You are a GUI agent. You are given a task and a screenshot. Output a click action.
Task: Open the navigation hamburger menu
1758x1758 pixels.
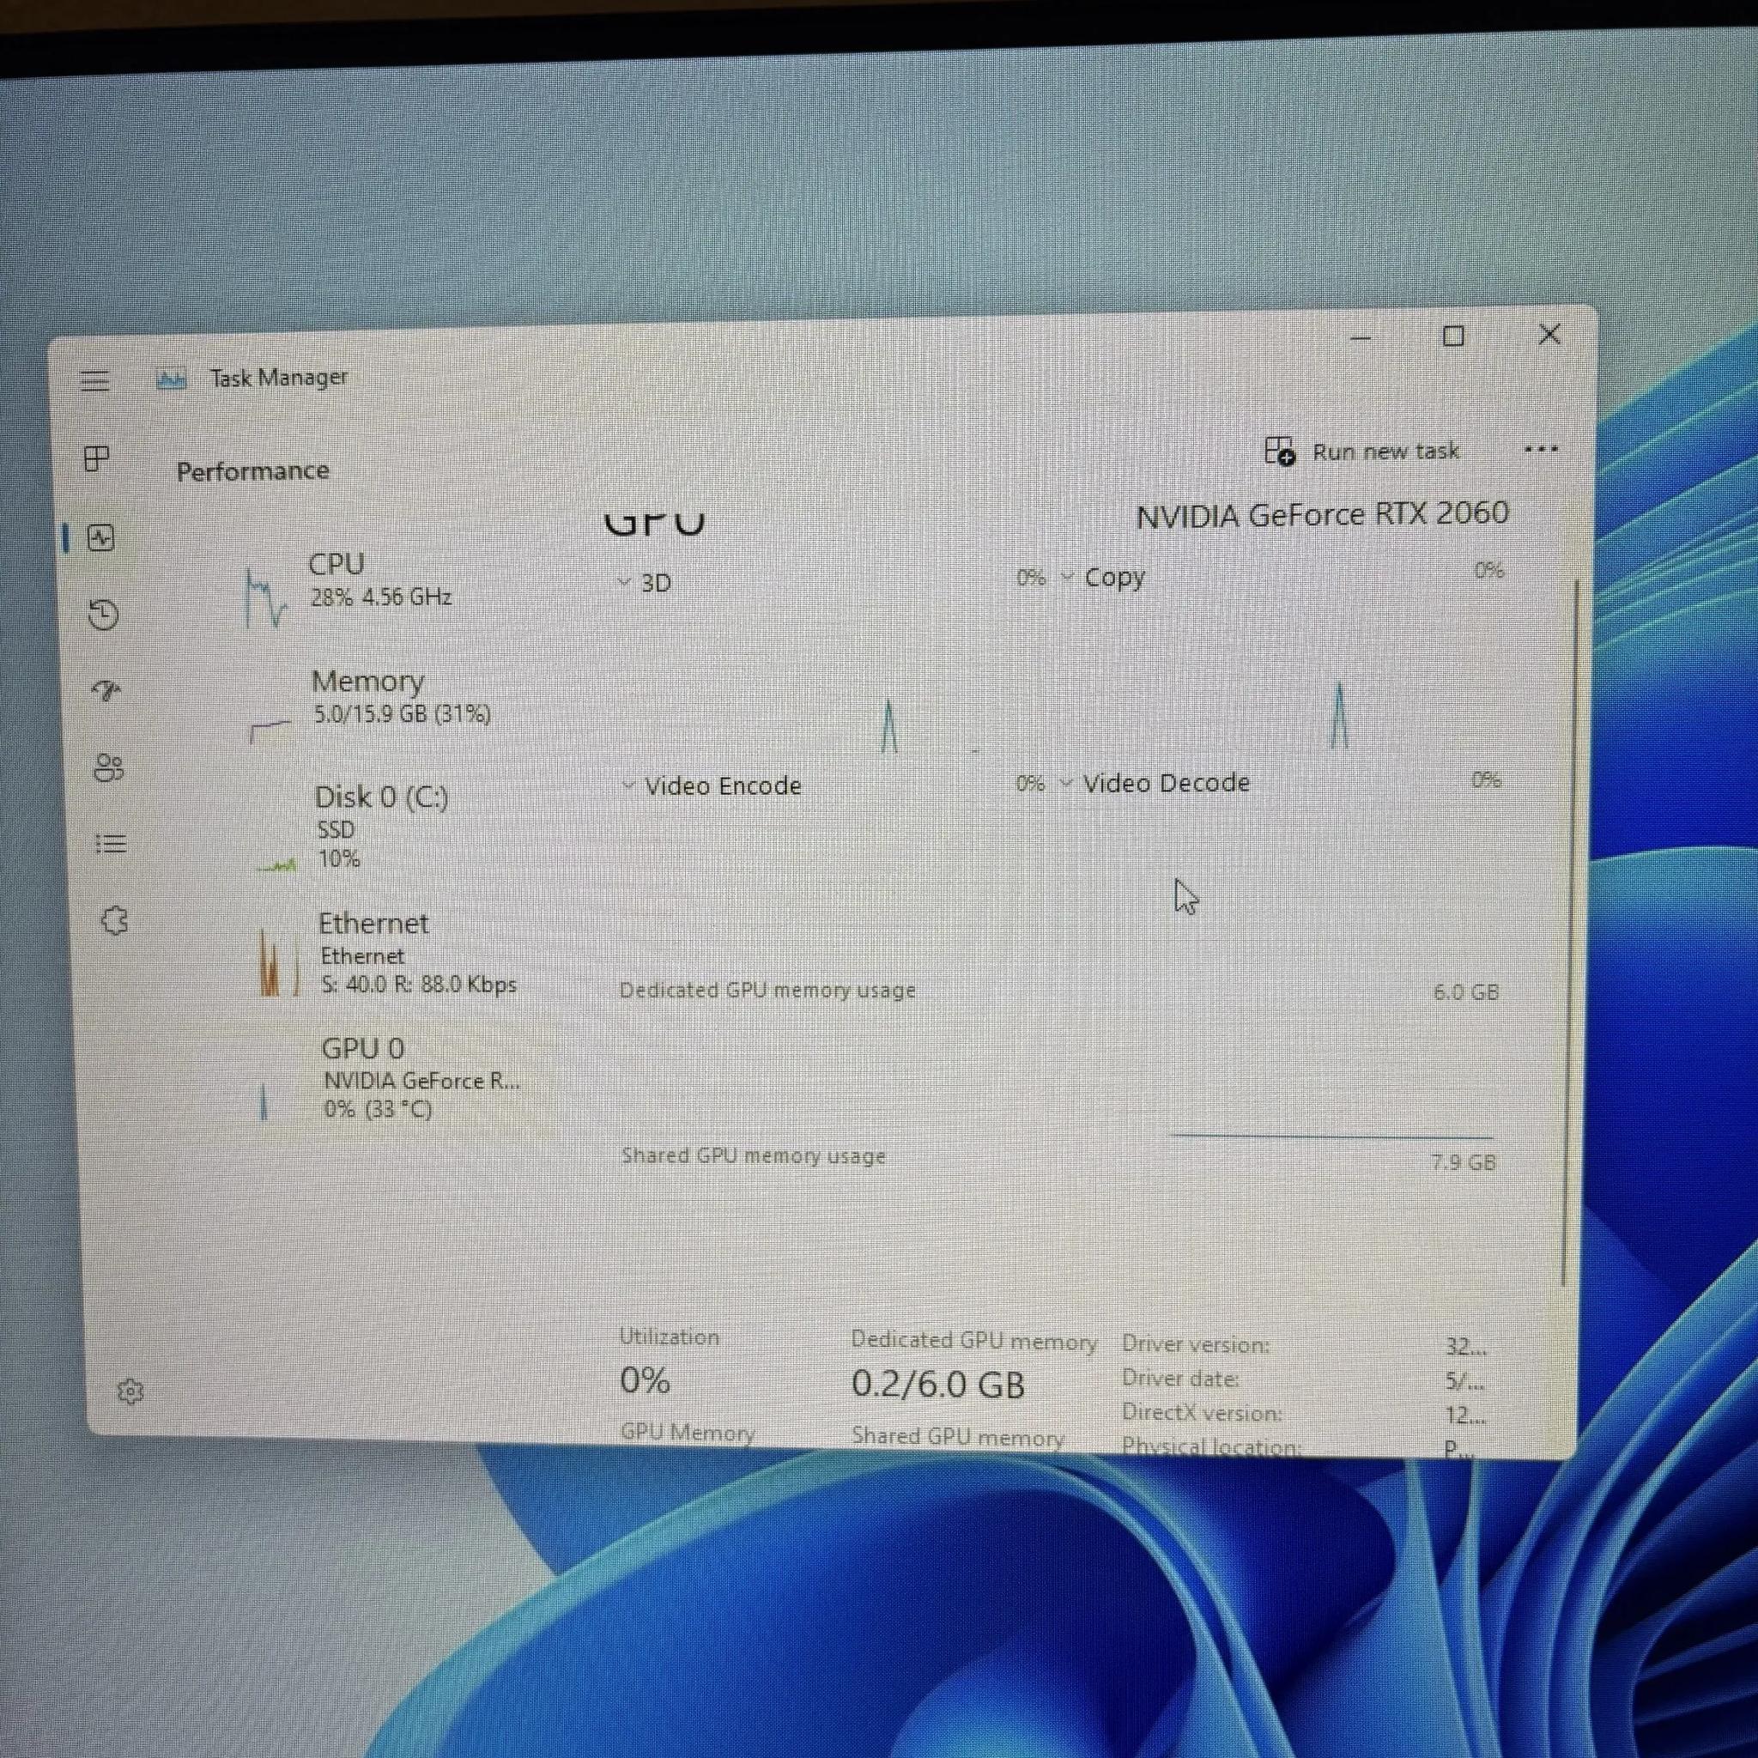(94, 380)
